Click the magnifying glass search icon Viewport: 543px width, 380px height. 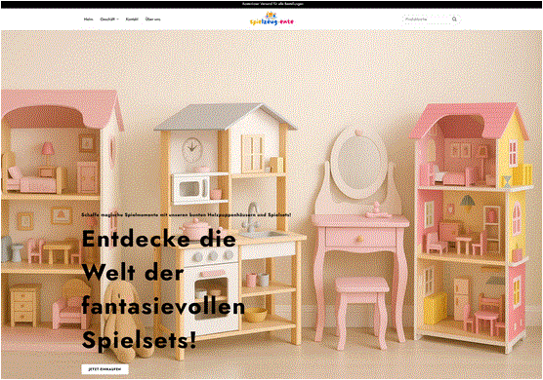(x=454, y=19)
